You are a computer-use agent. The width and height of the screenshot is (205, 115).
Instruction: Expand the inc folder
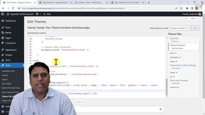pyautogui.click(x=172, y=77)
